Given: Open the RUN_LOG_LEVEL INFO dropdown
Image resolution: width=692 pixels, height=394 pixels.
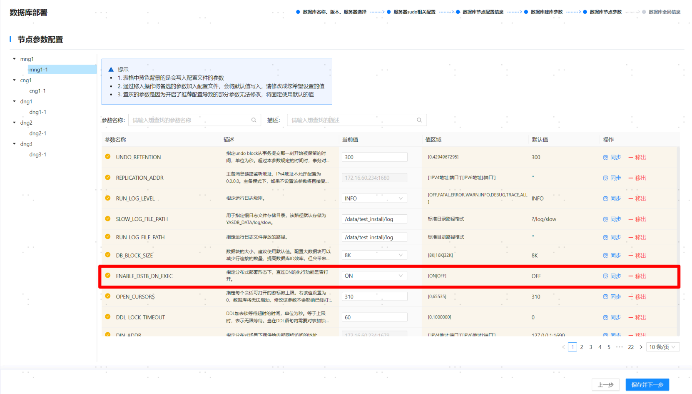Looking at the screenshot, I should (x=374, y=198).
